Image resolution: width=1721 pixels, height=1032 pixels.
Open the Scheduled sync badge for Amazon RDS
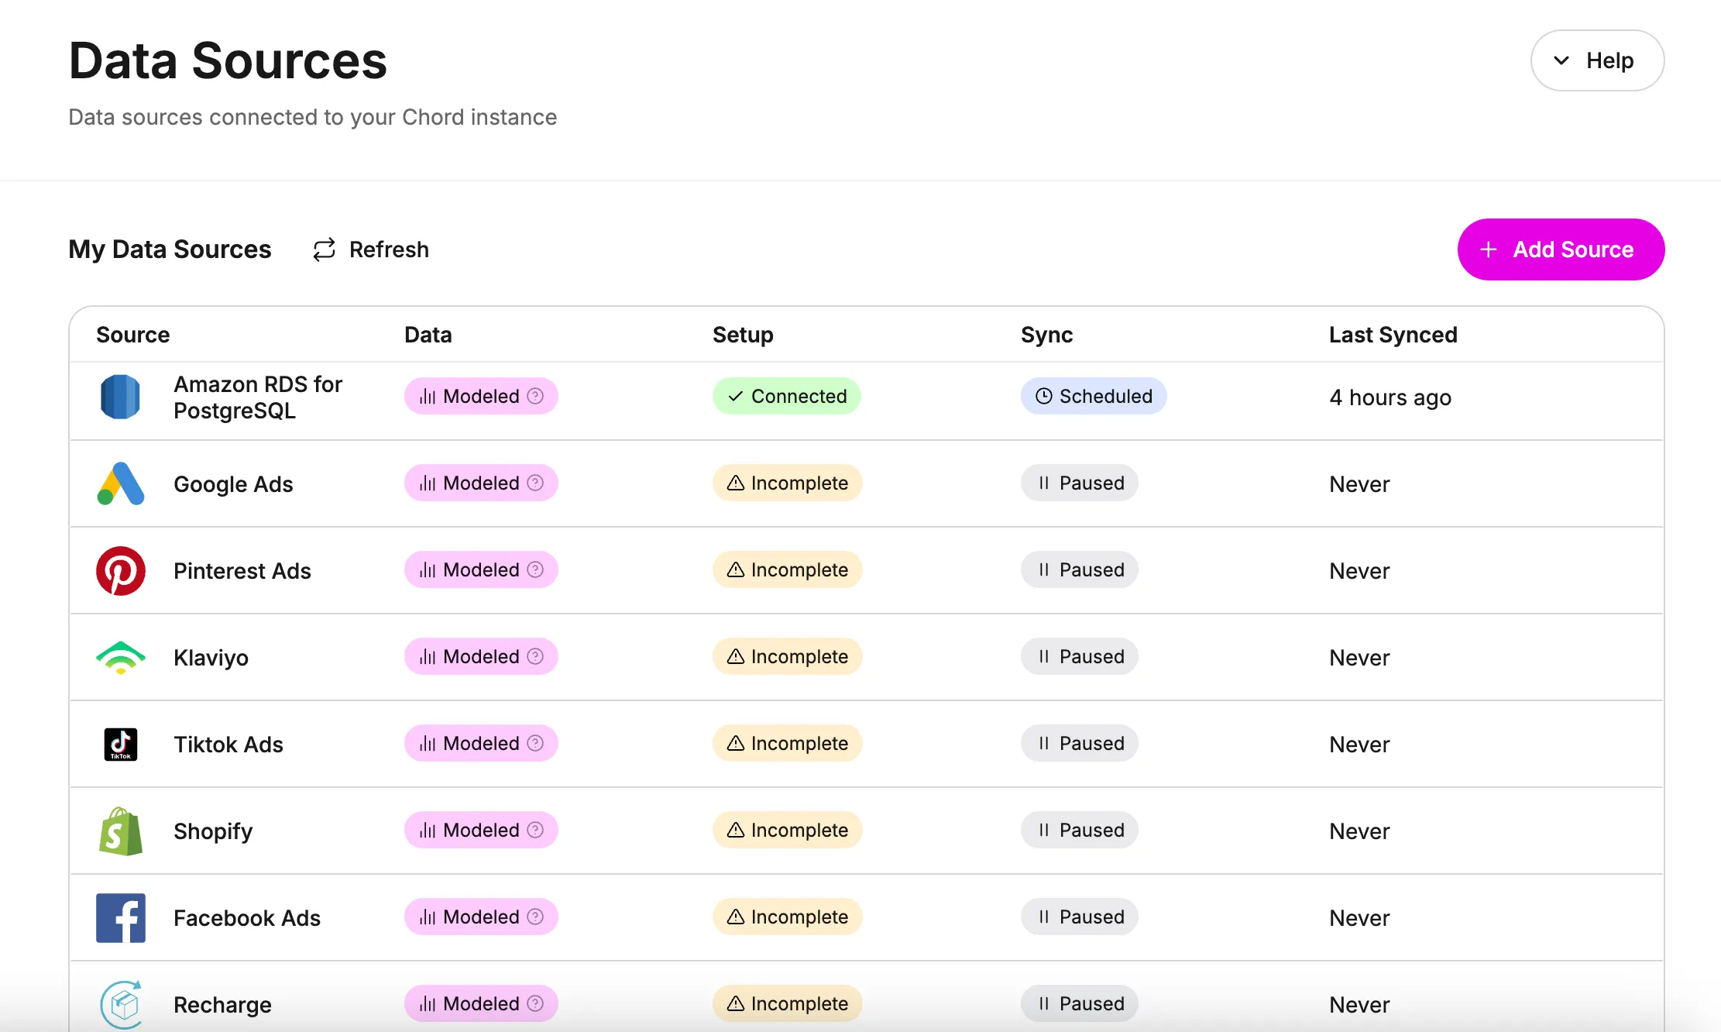point(1094,396)
